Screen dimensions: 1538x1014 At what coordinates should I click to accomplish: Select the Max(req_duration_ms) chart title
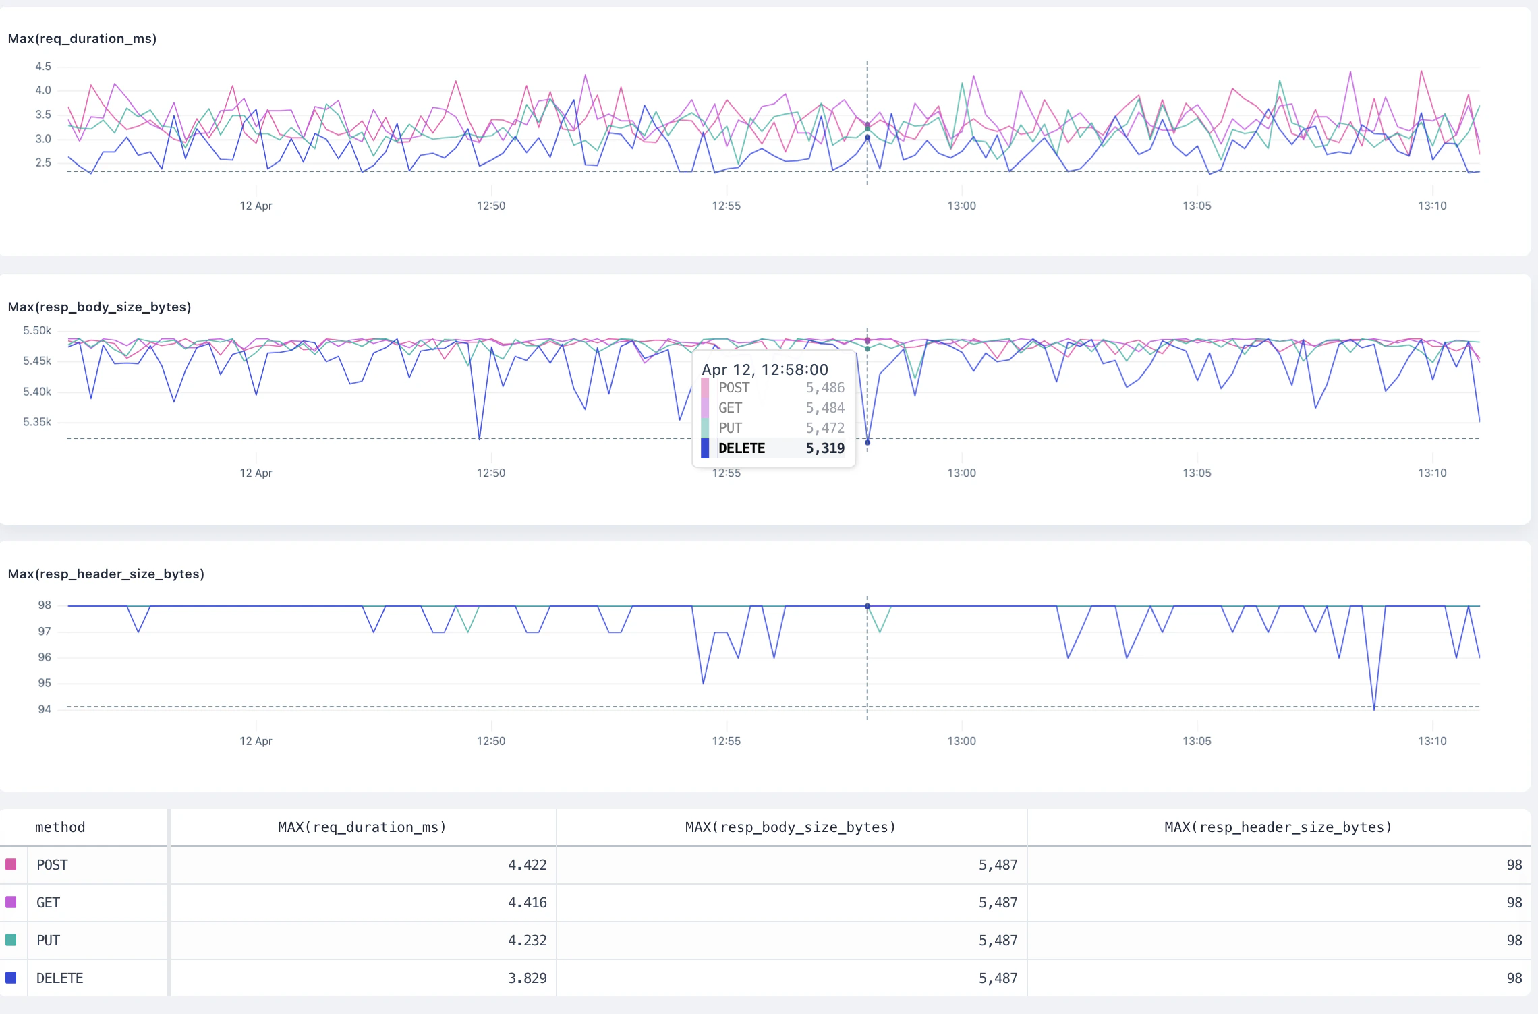[x=82, y=38]
